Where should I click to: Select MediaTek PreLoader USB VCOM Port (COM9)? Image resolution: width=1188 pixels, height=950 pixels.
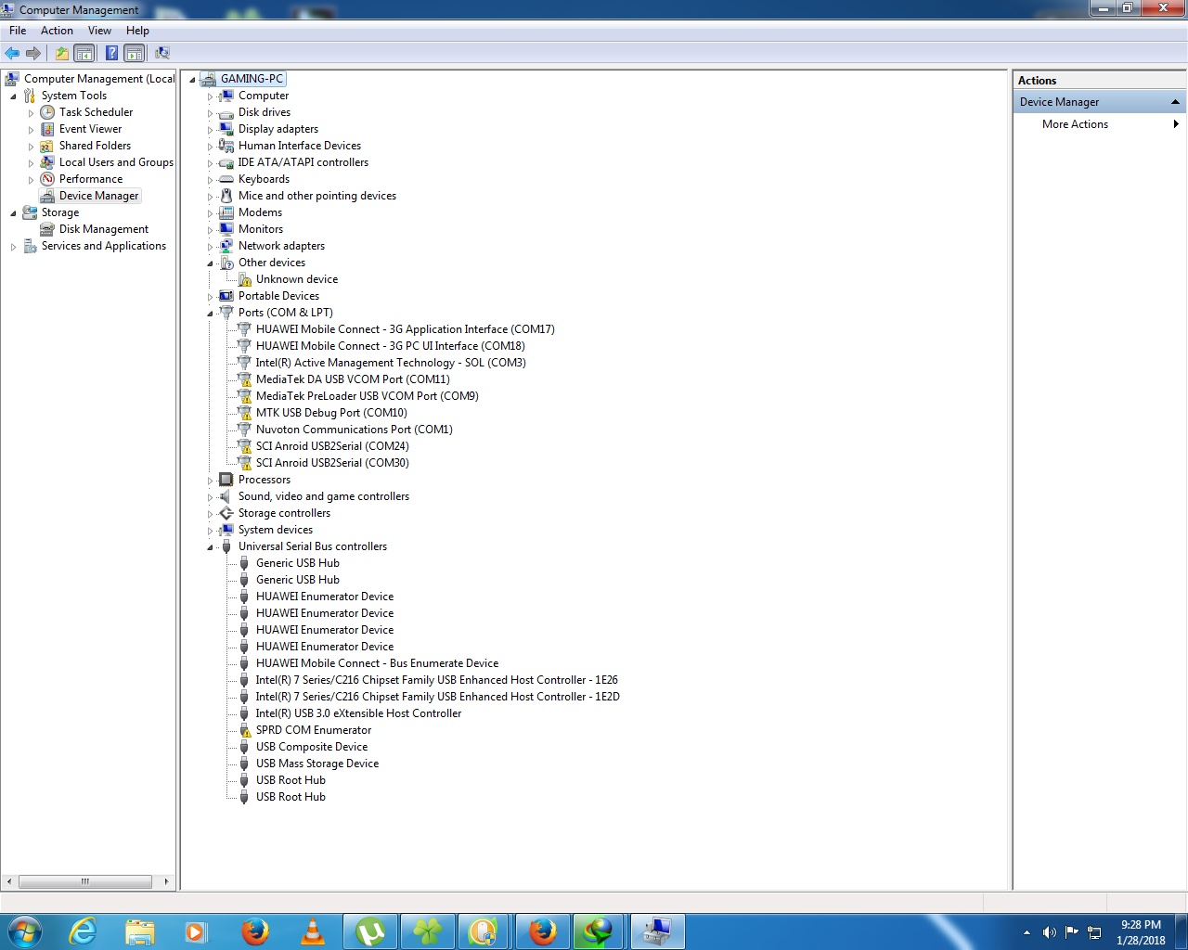(368, 396)
